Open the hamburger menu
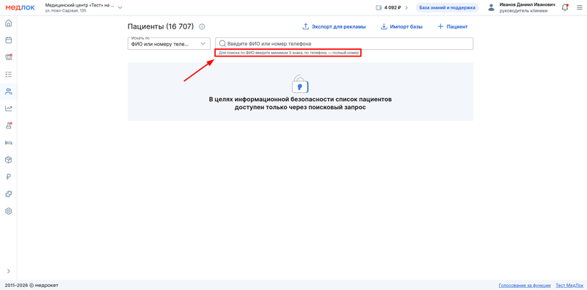The image size is (587, 290). coord(579,7)
